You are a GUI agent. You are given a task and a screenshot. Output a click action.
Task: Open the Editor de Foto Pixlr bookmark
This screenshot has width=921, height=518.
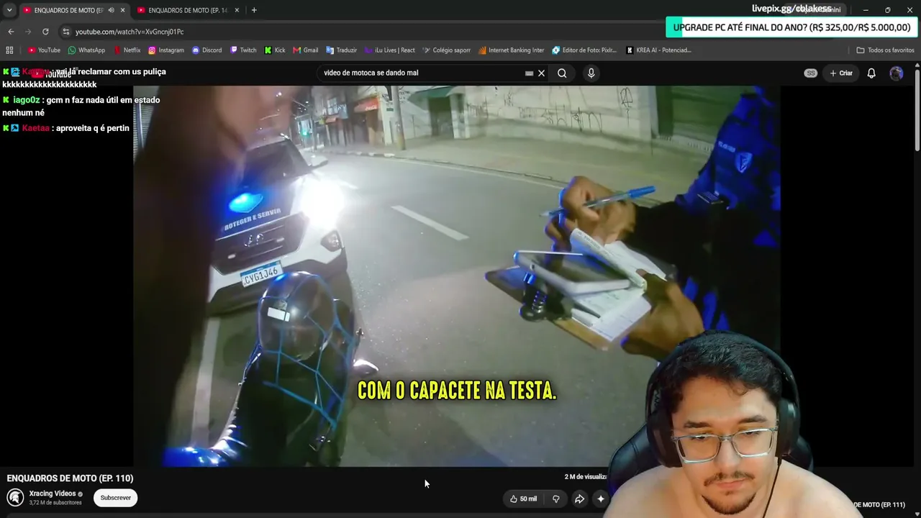584,50
